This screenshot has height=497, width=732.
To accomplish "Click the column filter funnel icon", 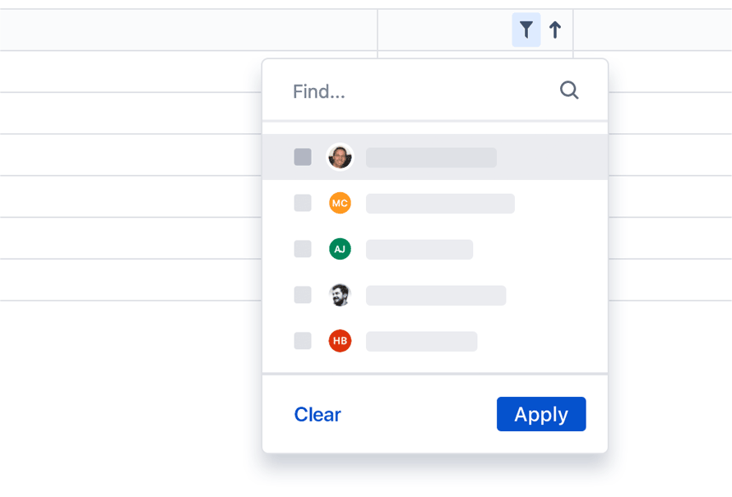I will click(526, 30).
